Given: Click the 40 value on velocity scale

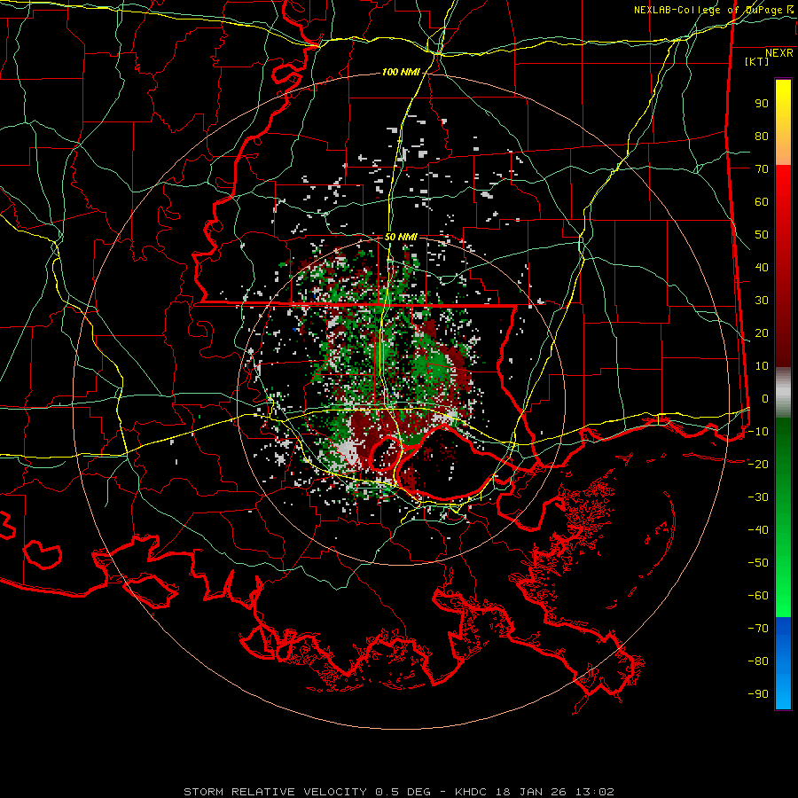Looking at the screenshot, I should tap(762, 268).
